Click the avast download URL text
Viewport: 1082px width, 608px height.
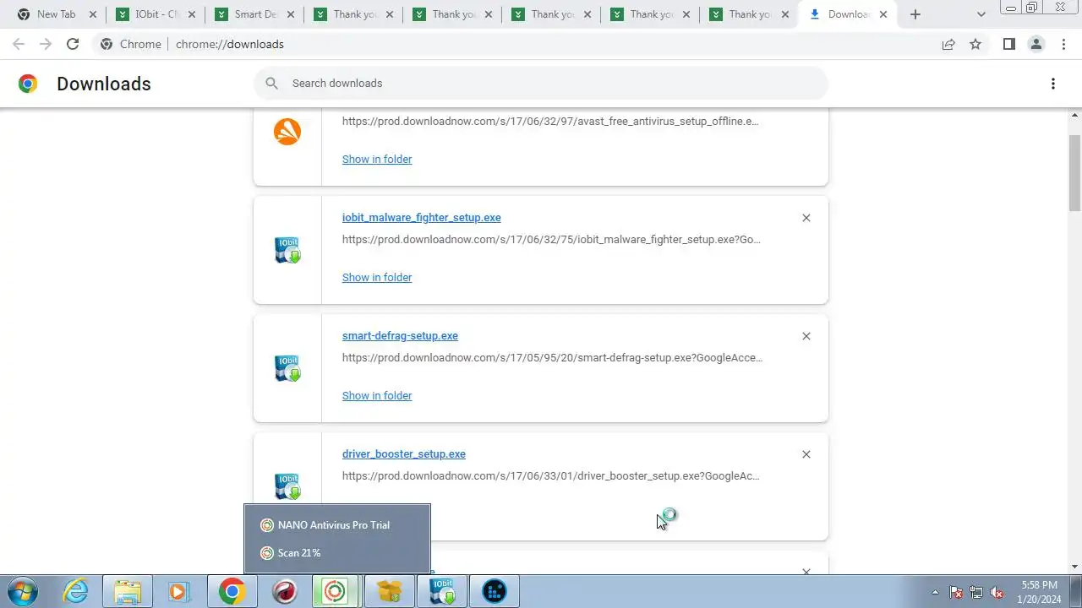pyautogui.click(x=550, y=121)
